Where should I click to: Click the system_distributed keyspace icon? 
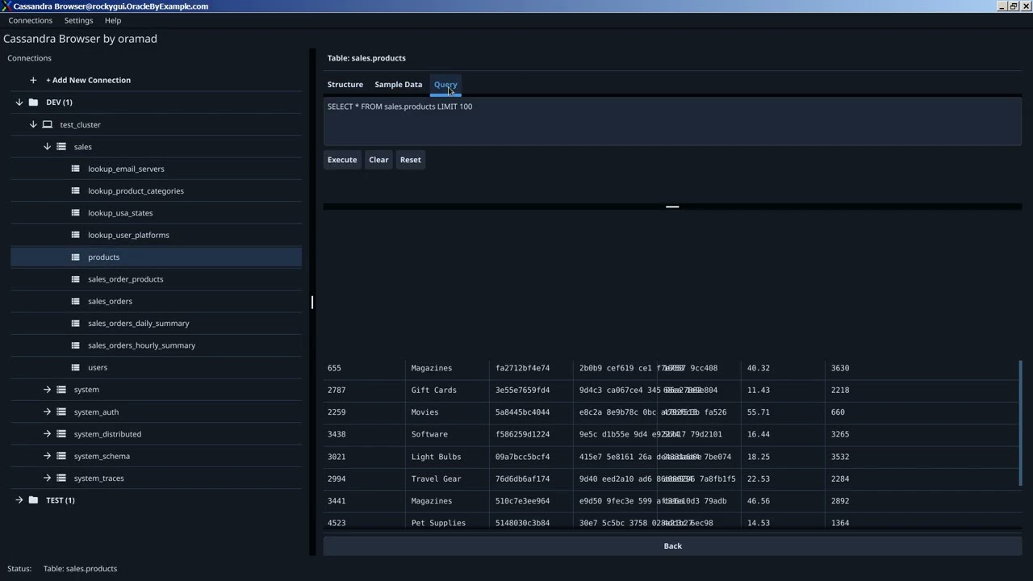click(x=61, y=434)
